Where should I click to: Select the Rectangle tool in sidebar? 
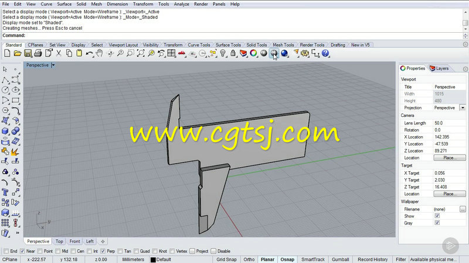[16, 100]
